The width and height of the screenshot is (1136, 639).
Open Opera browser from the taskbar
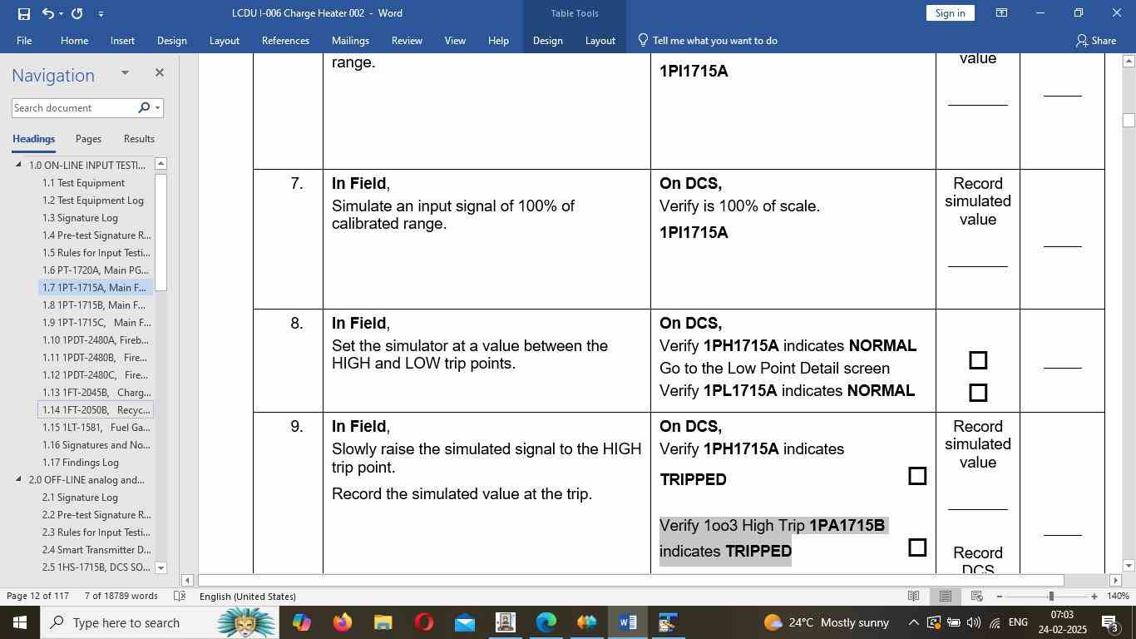point(423,622)
